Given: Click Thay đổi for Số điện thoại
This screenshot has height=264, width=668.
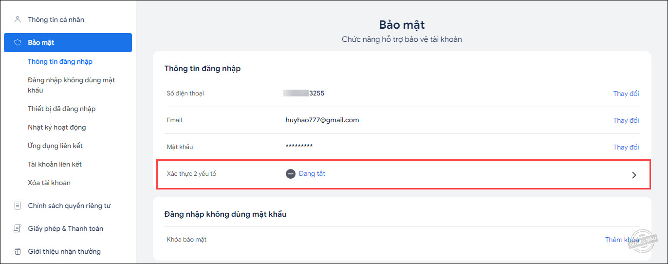Looking at the screenshot, I should point(626,94).
